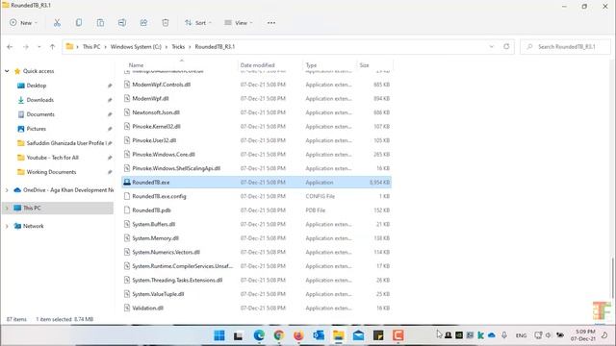Viewport: 616px width, 346px height.
Task: Sort by Date modified column
Action: (x=257, y=65)
